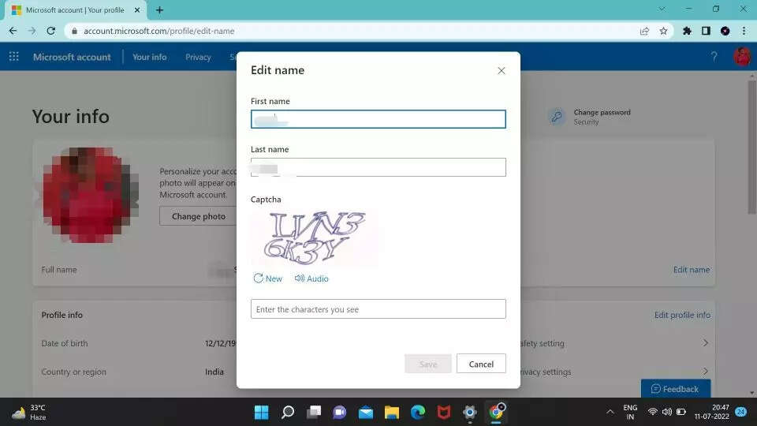Screen dimensions: 757x426
Task: Focus the captcha characters text box
Action: [x=378, y=309]
